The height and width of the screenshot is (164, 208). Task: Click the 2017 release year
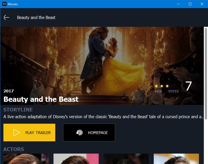point(9,91)
